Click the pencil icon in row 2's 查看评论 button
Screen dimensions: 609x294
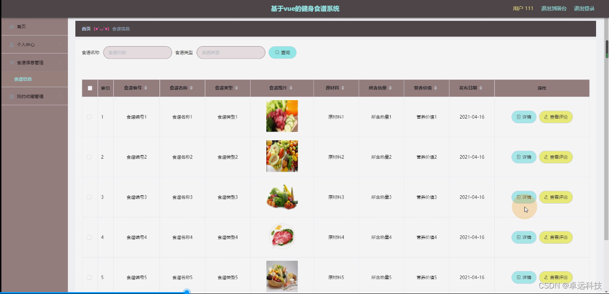point(546,157)
